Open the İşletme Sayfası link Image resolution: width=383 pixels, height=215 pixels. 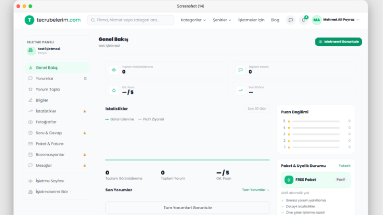pyautogui.click(x=57, y=181)
